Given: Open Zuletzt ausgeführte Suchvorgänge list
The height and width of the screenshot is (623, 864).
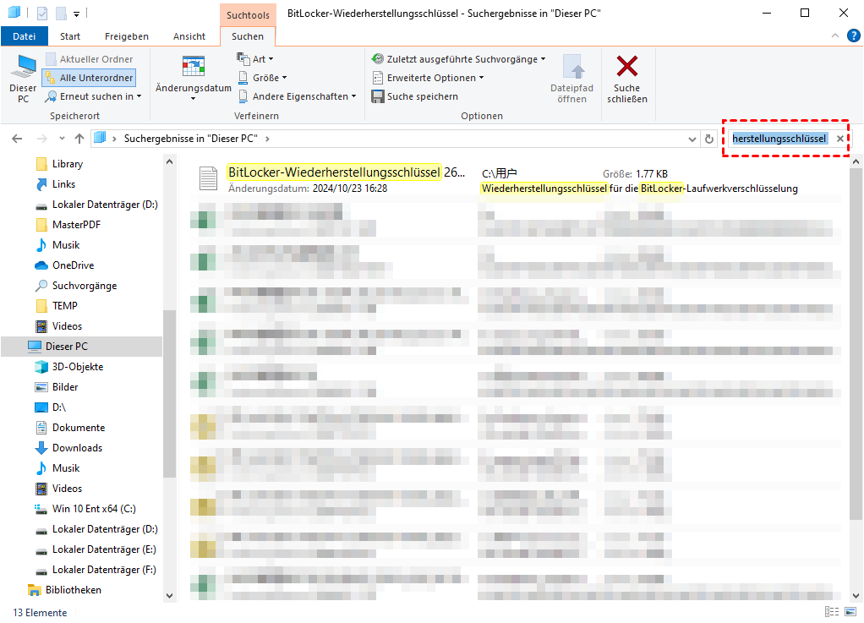Looking at the screenshot, I should tap(458, 59).
